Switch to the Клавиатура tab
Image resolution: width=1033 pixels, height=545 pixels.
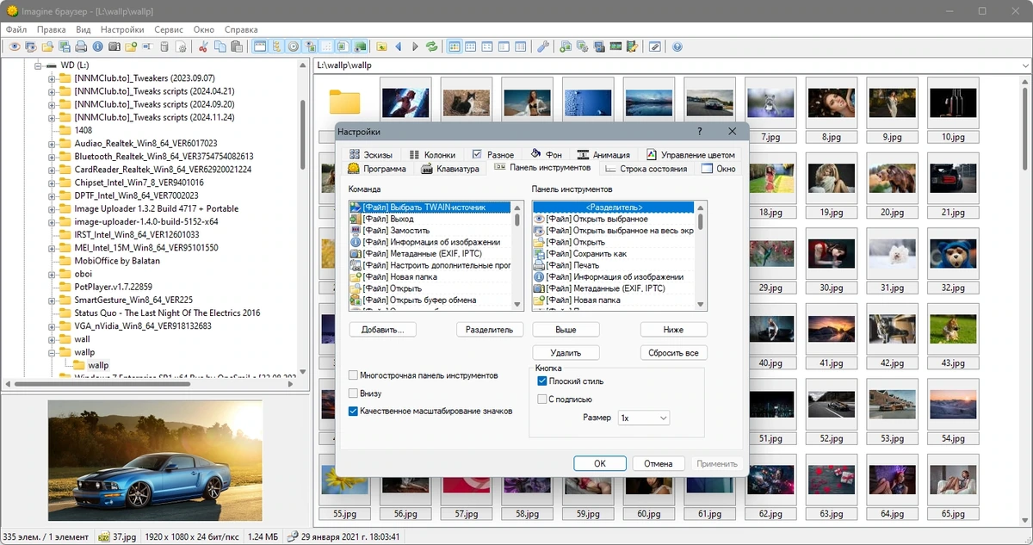click(x=449, y=169)
